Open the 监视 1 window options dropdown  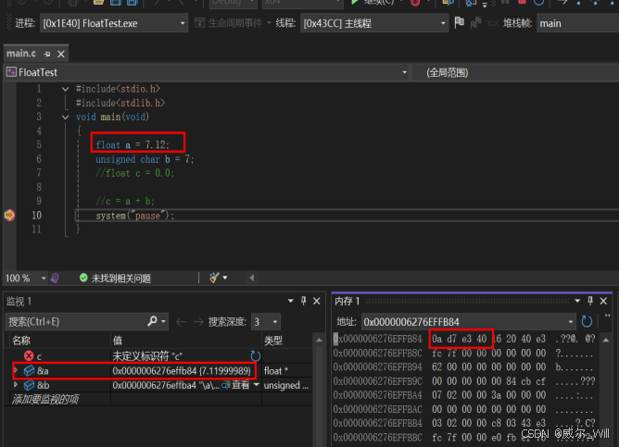(x=291, y=301)
